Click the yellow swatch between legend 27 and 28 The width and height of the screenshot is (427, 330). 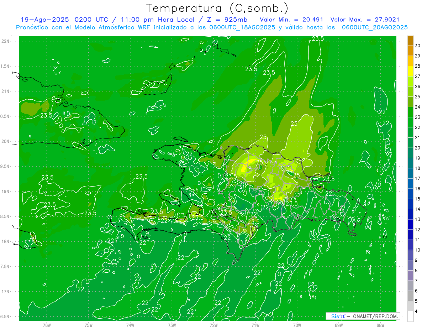[x=410, y=71]
